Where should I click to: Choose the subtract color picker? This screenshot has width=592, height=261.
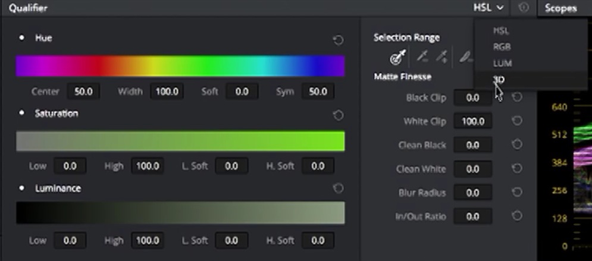point(423,57)
